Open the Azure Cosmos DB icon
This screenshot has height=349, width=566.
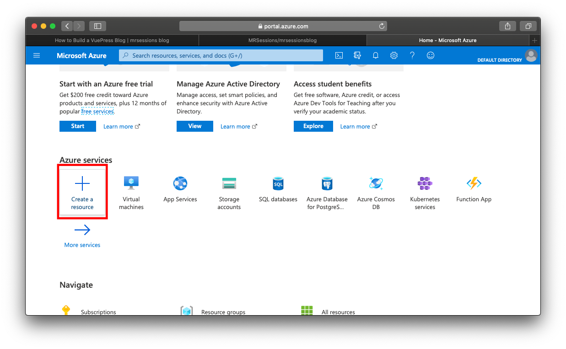point(376,183)
